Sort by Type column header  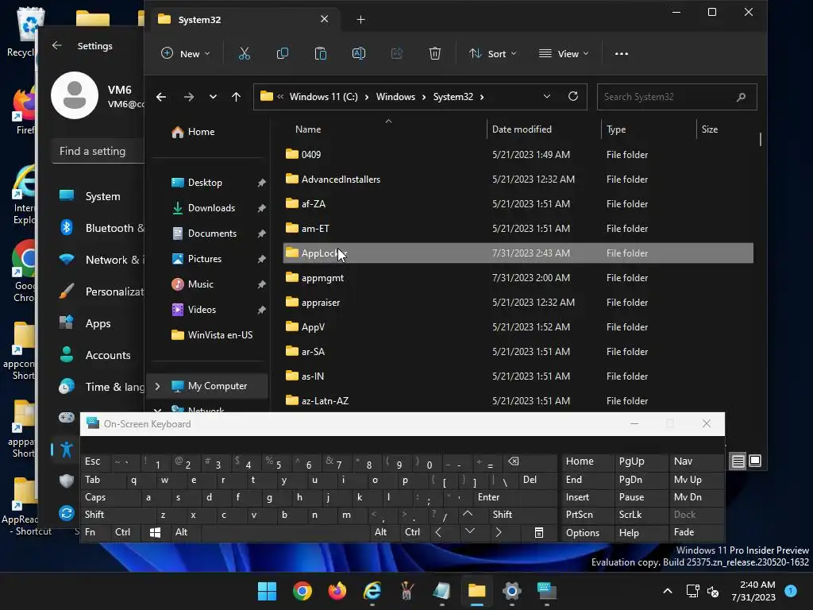(616, 129)
